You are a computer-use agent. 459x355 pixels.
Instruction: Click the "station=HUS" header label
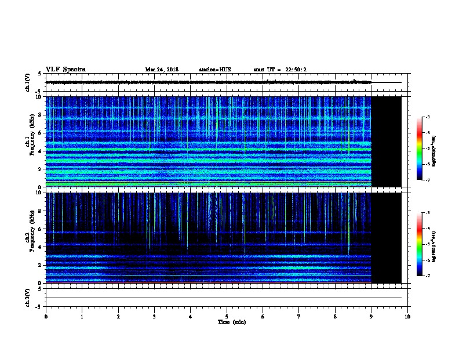tap(215, 70)
